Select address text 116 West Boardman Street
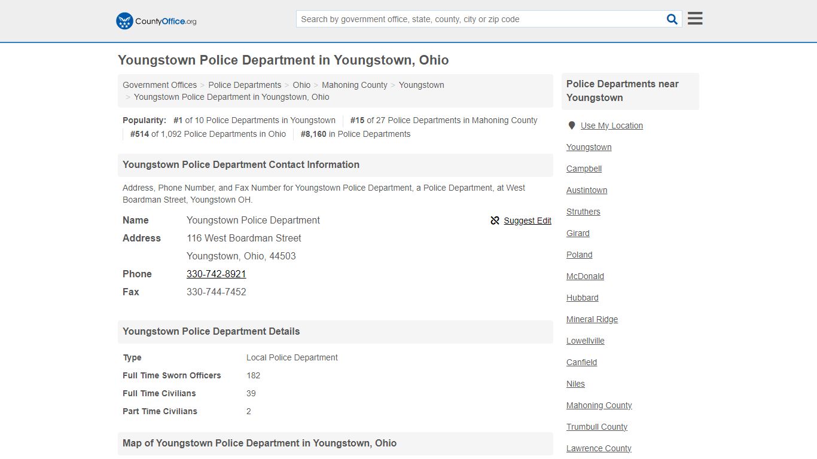Screen dimensions: 817x459 tap(244, 238)
